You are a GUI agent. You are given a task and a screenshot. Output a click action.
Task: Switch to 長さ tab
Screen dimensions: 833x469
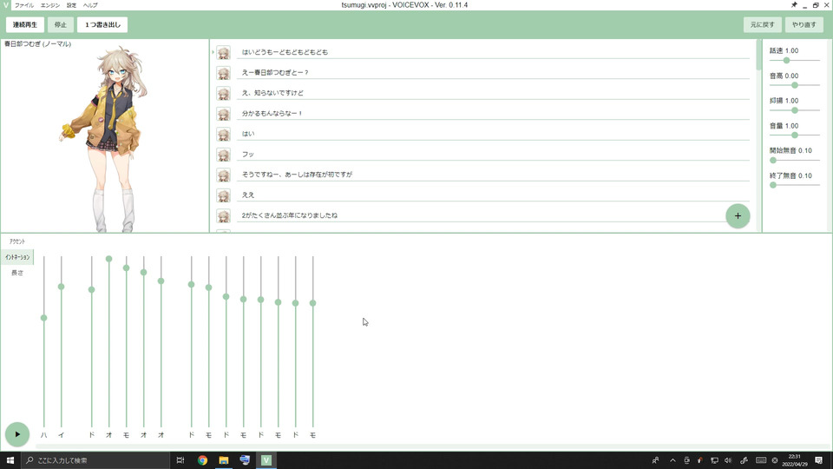17,273
